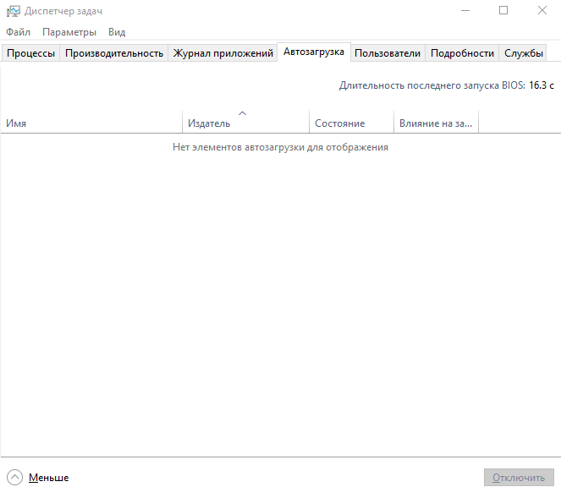Open the Параметры menu
The image size is (561, 498).
click(x=69, y=32)
